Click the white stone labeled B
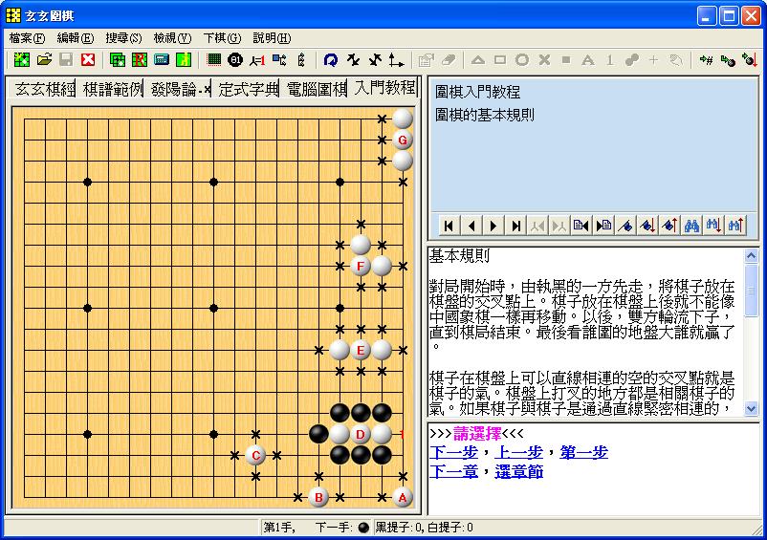767x540 pixels. pos(318,498)
